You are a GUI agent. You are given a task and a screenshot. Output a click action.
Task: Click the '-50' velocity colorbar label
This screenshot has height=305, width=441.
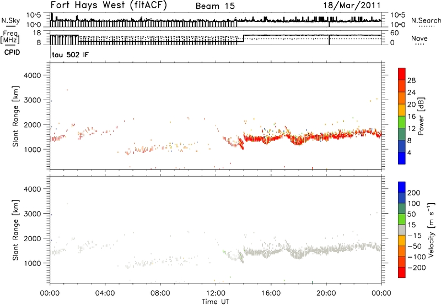click(x=415, y=246)
